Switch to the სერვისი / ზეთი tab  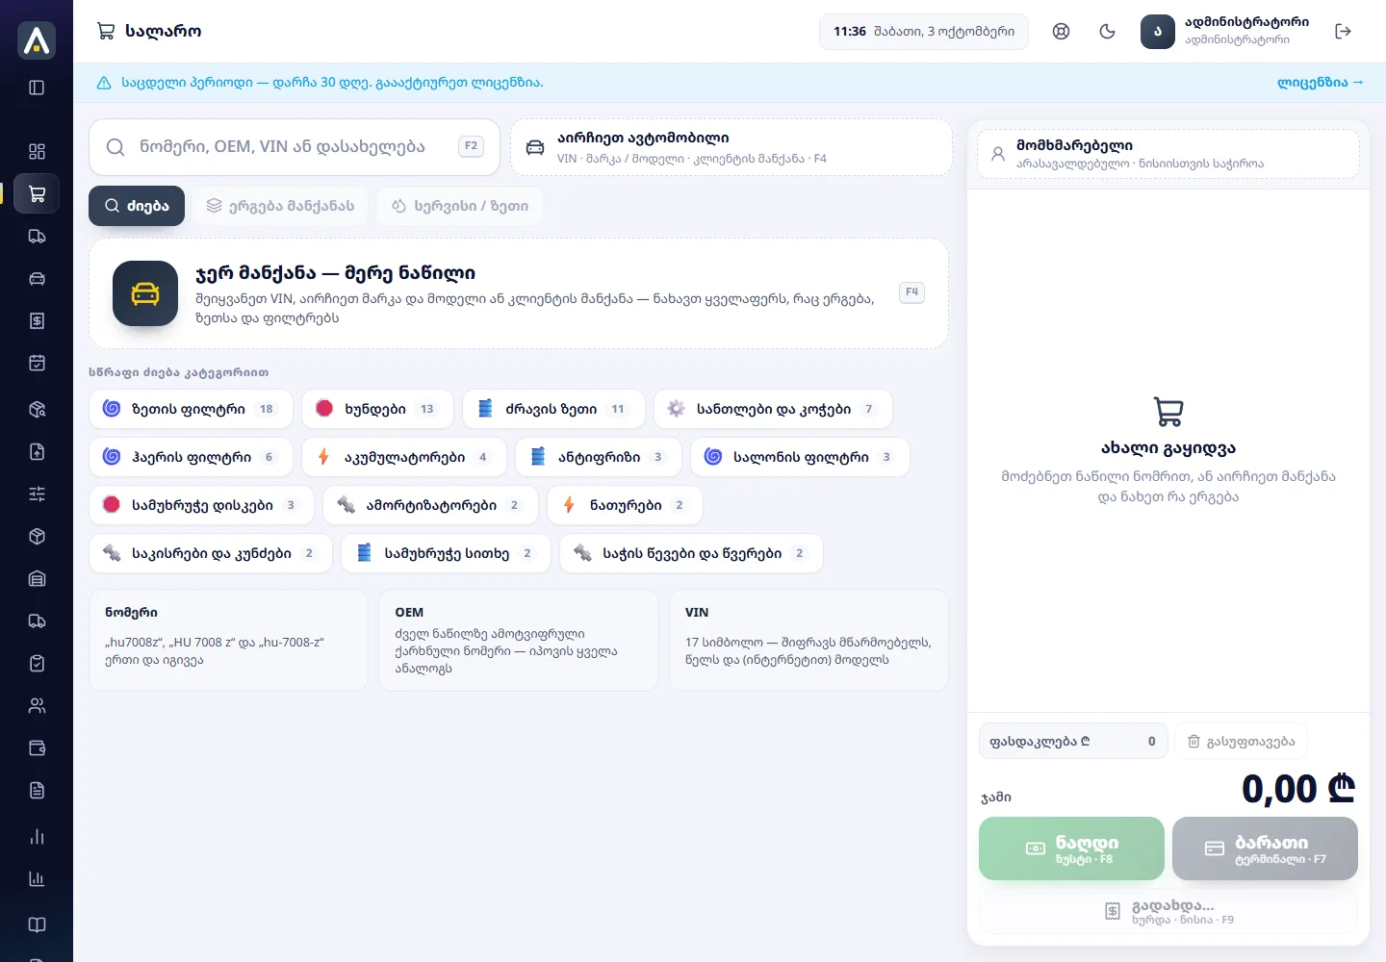[x=460, y=206]
